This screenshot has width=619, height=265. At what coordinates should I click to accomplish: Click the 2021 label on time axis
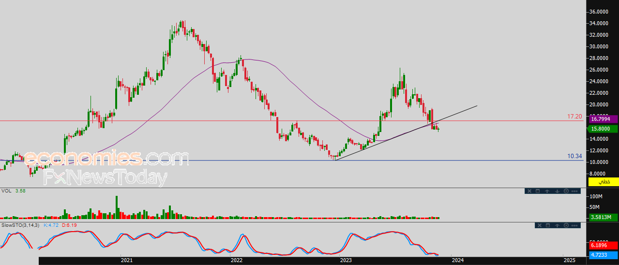127,261
